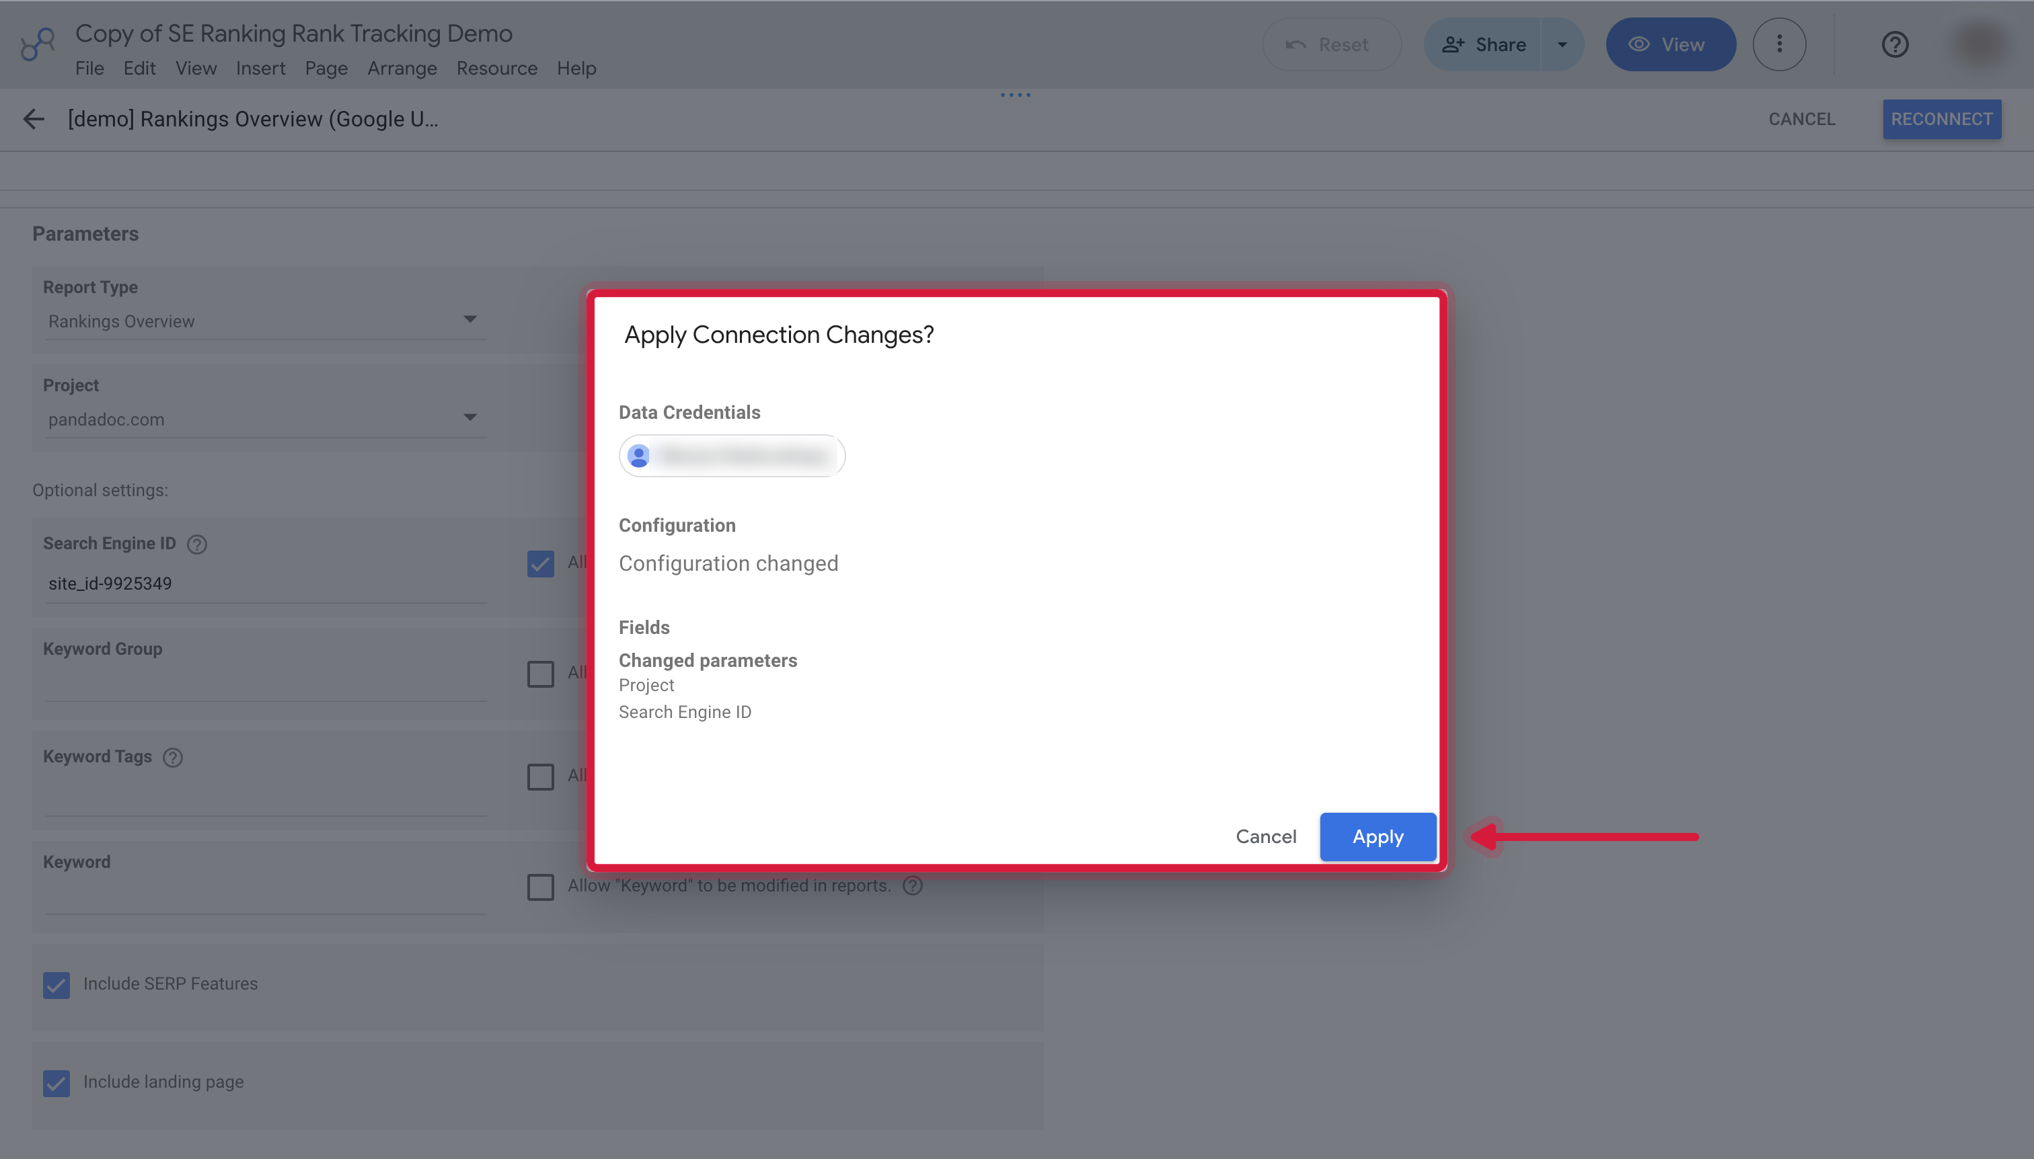Toggle the Include SERP Features checkbox

[57, 985]
